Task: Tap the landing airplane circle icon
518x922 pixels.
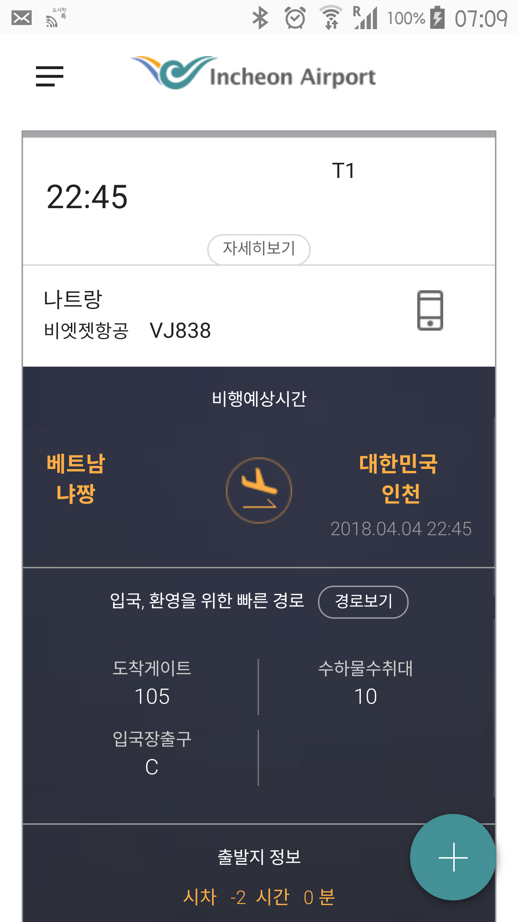Action: (x=259, y=490)
